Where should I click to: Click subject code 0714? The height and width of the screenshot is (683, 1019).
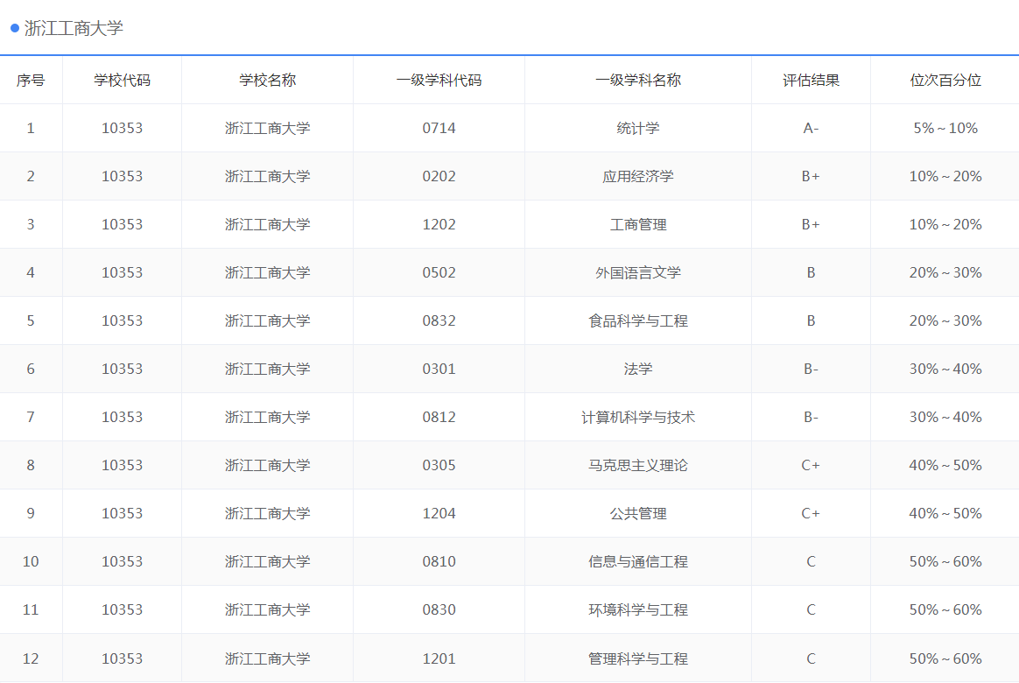click(439, 128)
